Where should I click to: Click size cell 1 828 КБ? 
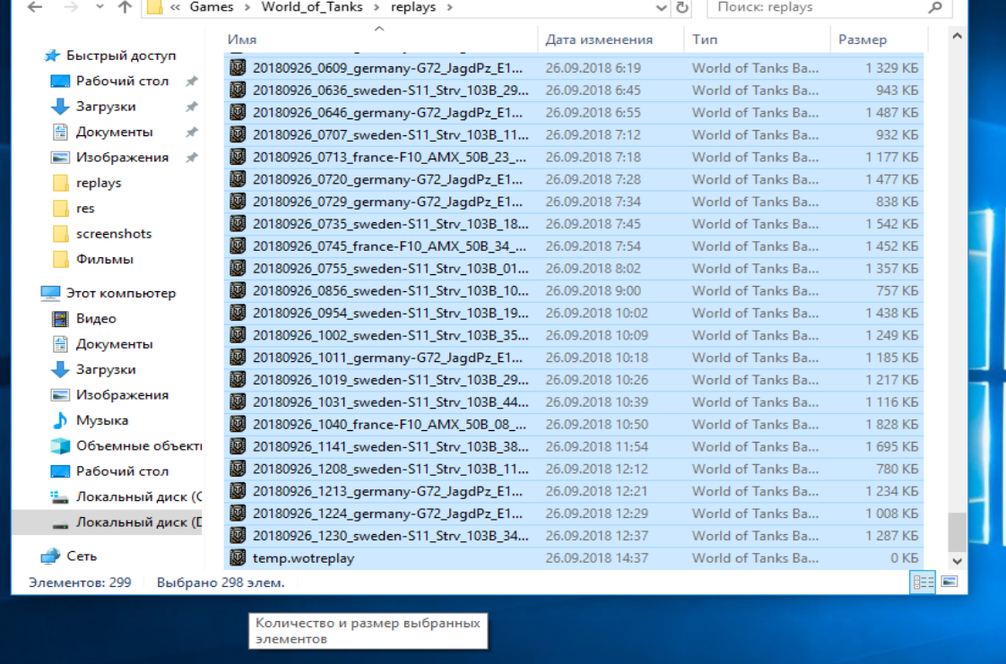[x=891, y=424]
